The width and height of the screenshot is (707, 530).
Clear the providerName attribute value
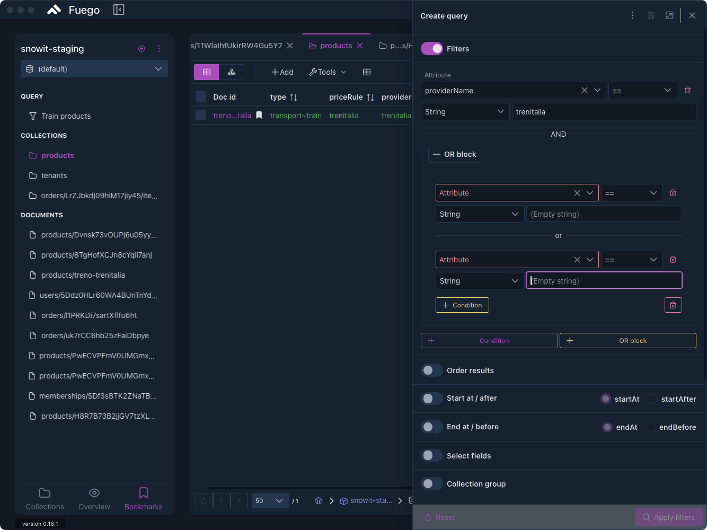[585, 90]
